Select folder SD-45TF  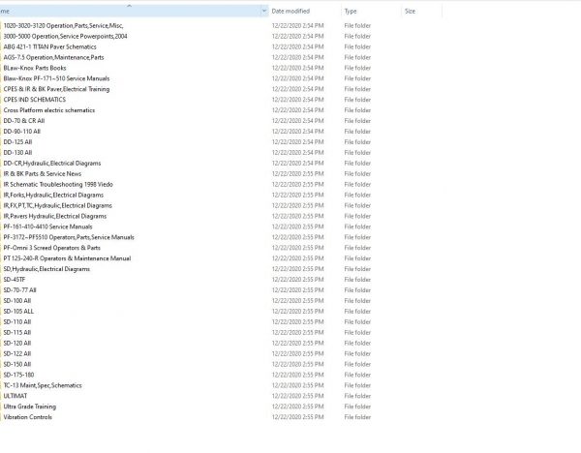click(x=15, y=280)
